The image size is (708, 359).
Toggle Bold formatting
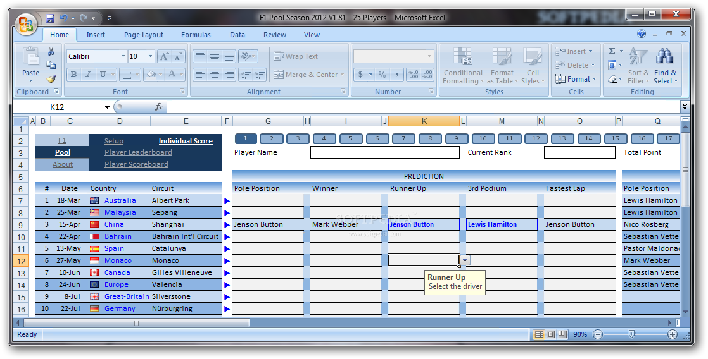pos(73,75)
